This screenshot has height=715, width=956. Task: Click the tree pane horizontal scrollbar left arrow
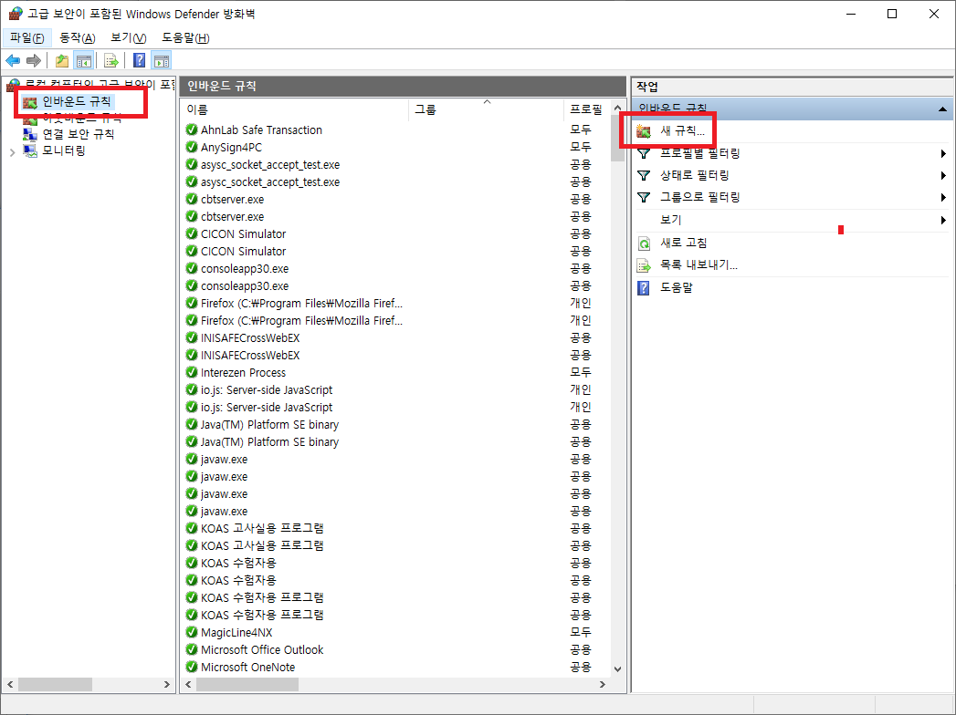(x=10, y=685)
